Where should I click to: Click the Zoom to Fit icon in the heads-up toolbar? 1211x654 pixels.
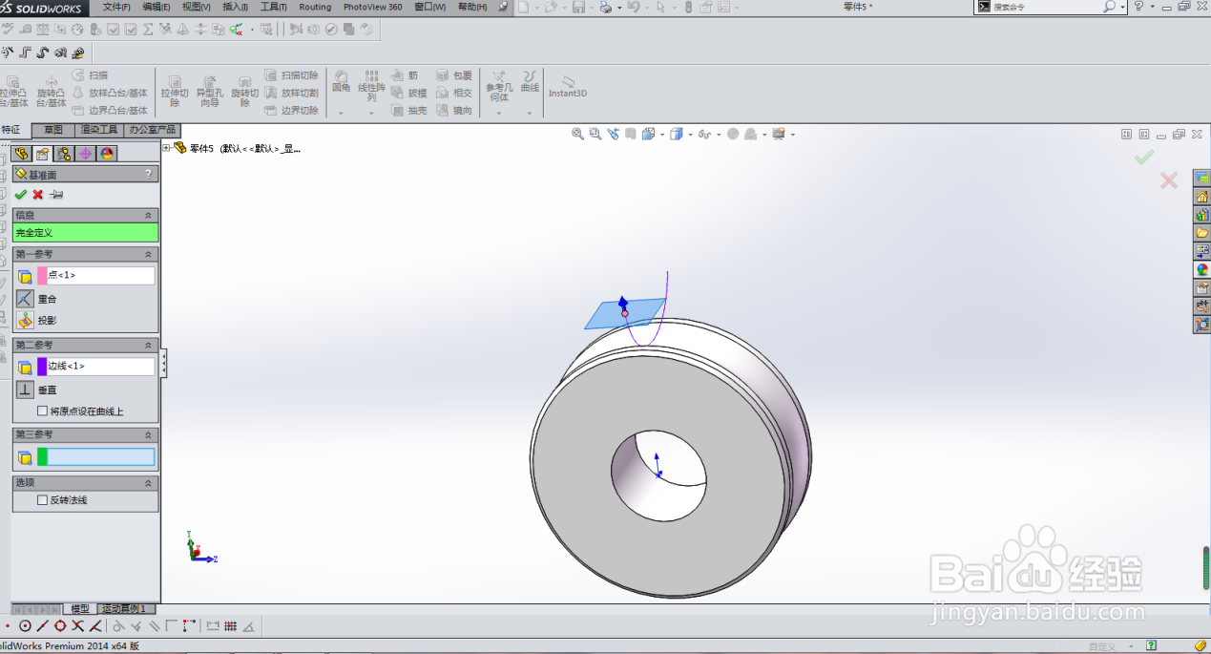[576, 134]
